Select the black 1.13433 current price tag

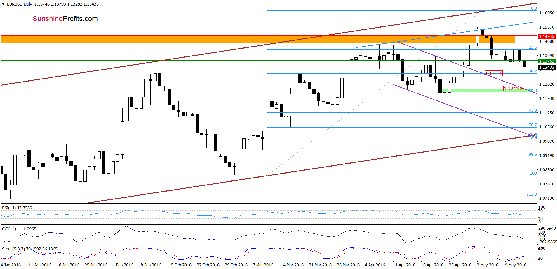coord(546,67)
